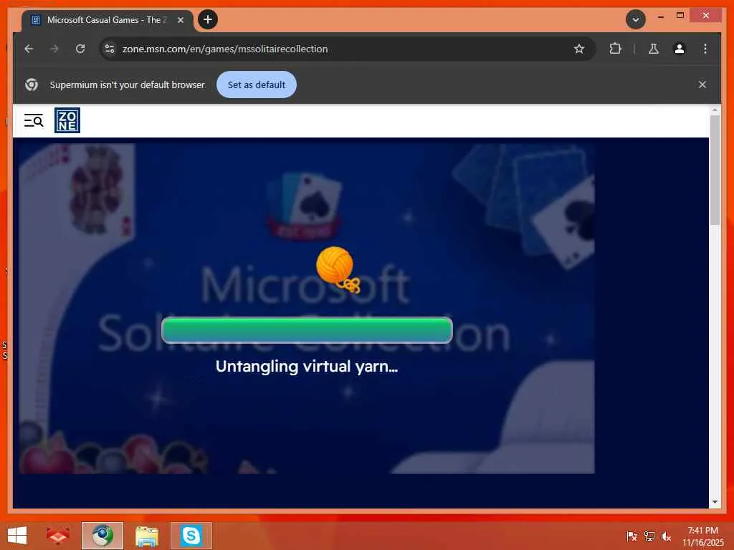Close the browser window
The width and height of the screenshot is (734, 550).
pyautogui.click(x=705, y=16)
